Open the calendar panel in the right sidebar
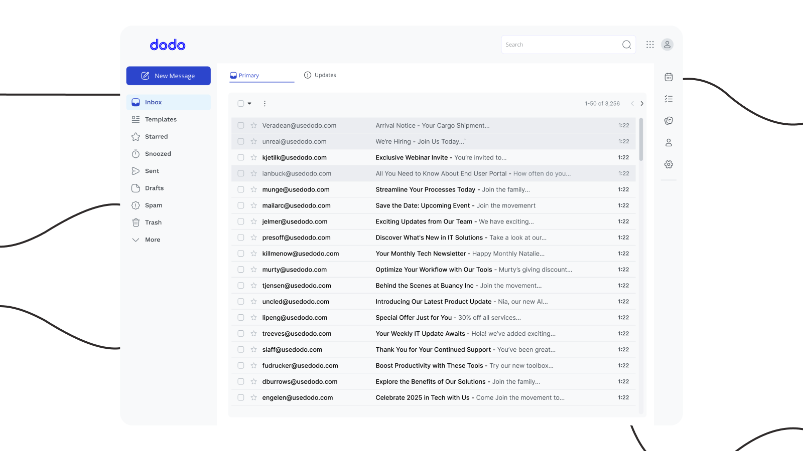Screen dimensions: 803x451 668,76
